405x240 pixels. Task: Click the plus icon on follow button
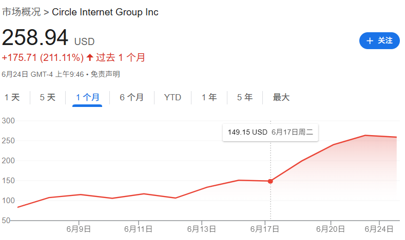point(370,41)
